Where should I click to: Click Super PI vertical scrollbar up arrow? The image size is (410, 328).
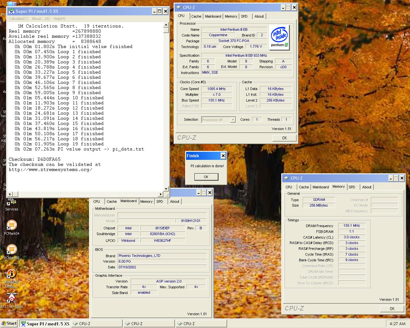(166, 25)
